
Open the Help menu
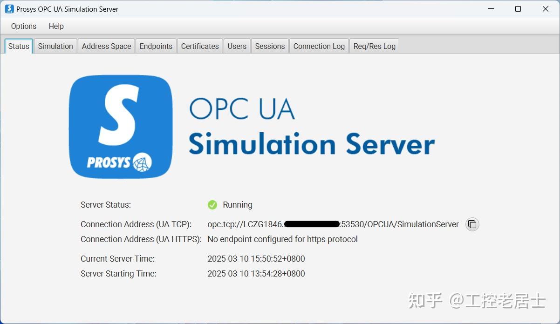coord(56,26)
